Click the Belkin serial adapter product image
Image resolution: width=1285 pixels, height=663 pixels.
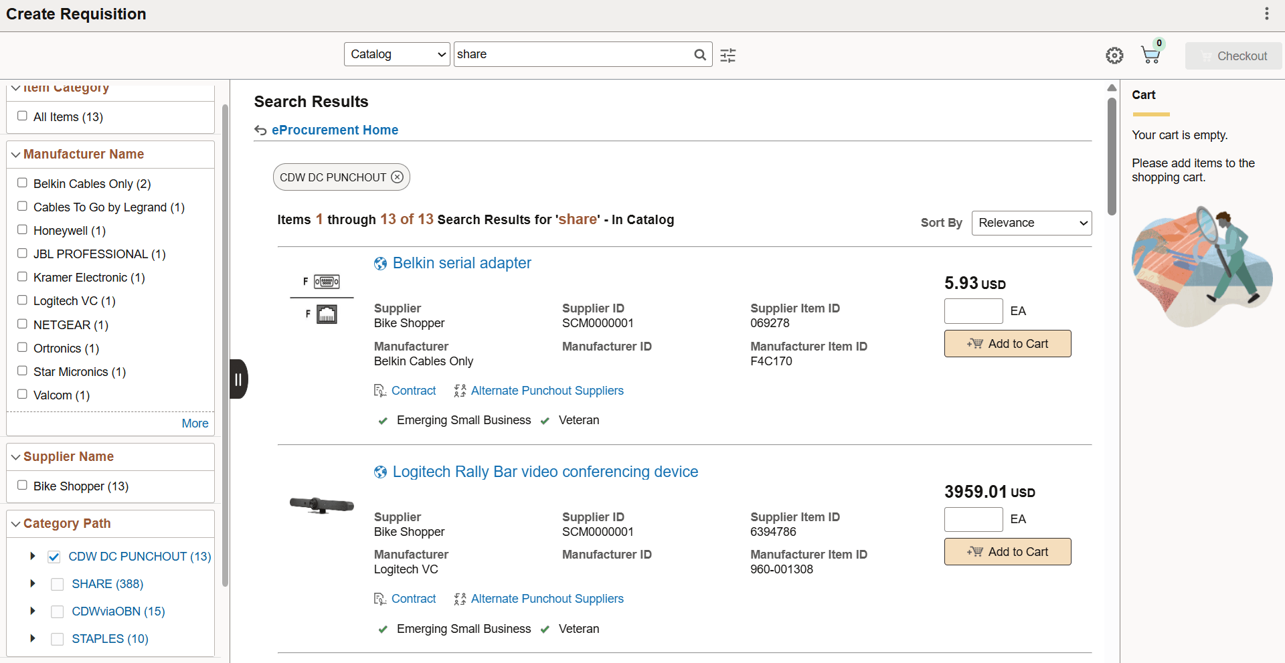[x=322, y=298]
